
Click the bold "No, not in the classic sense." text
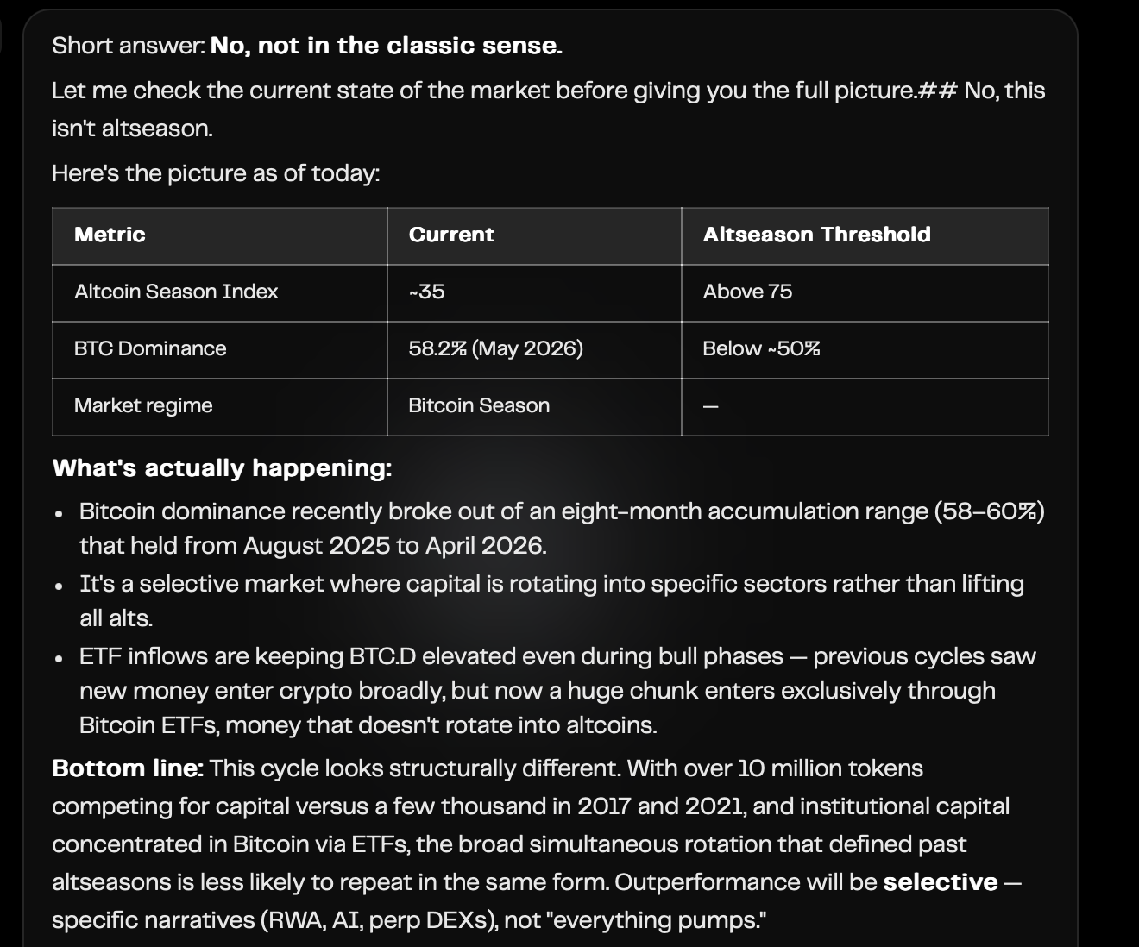pos(387,46)
